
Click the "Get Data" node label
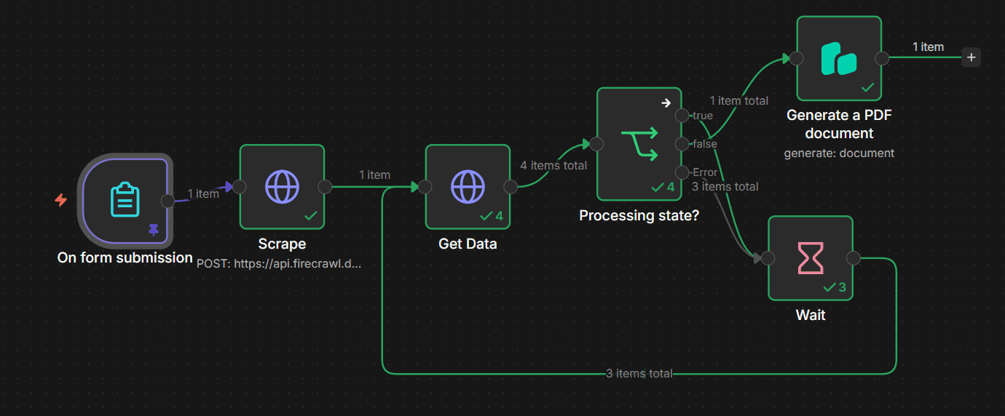(468, 244)
